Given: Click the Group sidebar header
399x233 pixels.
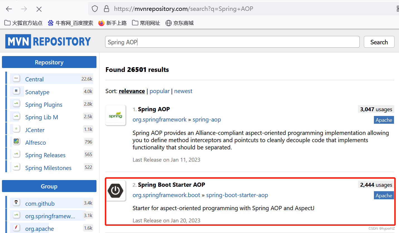Looking at the screenshot, I should click(49, 186).
